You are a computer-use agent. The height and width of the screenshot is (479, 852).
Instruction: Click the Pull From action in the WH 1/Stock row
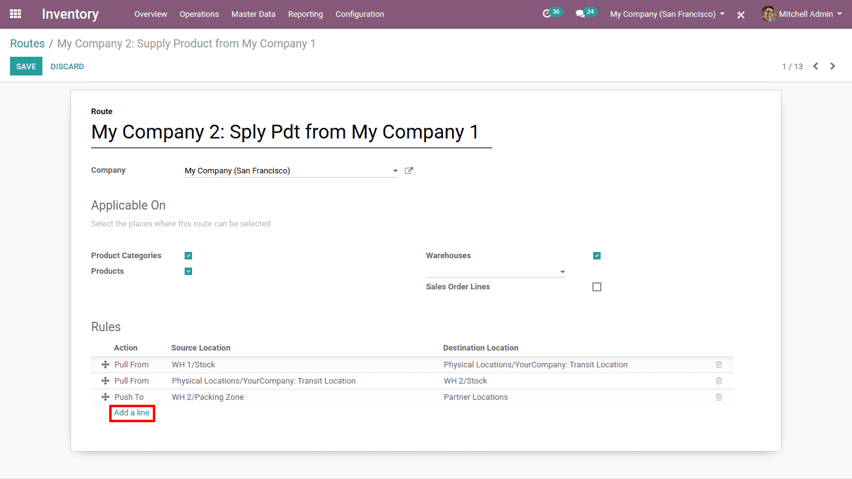coord(132,364)
